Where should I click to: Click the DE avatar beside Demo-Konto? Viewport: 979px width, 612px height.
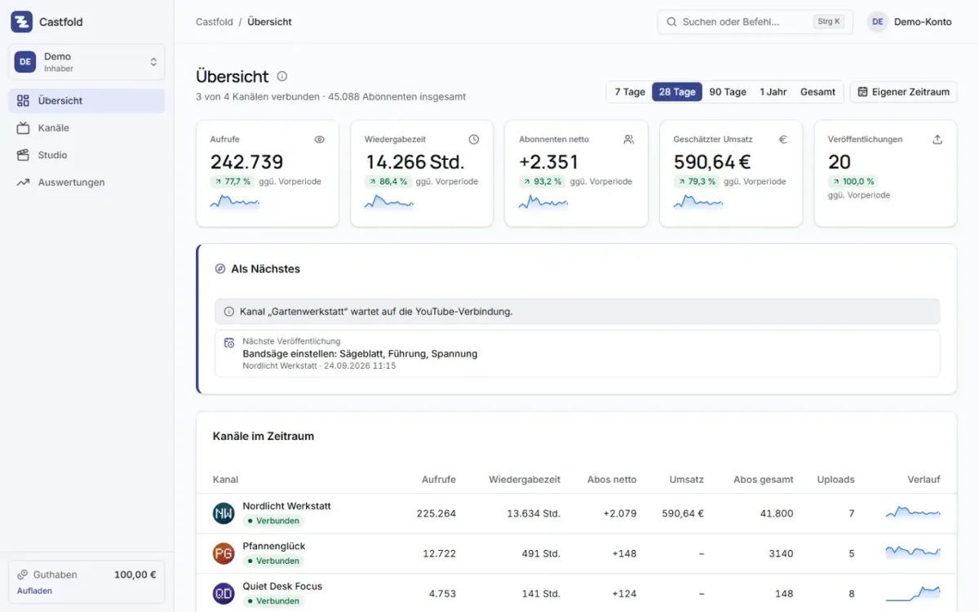[x=878, y=22]
